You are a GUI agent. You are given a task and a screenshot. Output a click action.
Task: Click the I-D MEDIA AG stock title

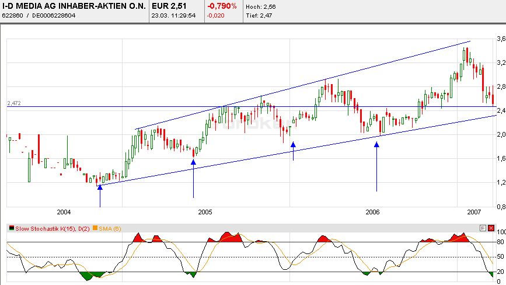pos(74,6)
